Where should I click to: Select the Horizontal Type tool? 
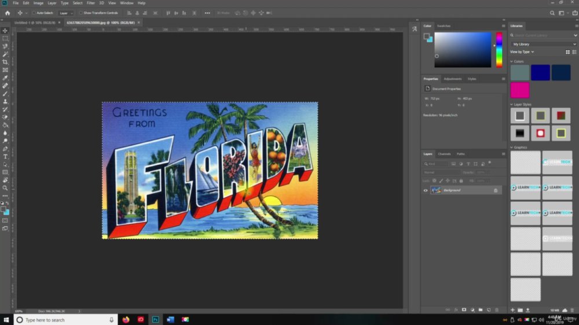[x=5, y=157]
